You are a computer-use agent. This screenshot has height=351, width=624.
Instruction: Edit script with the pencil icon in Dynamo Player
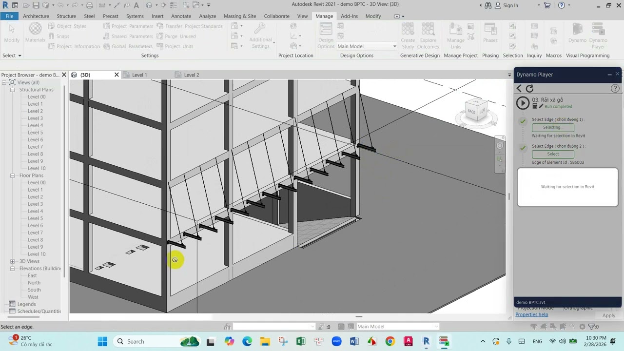(541, 106)
